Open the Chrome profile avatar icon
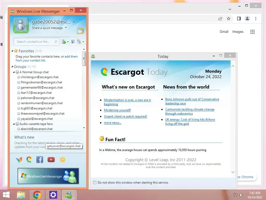Viewport: 266px width, 200px height. tap(247, 18)
